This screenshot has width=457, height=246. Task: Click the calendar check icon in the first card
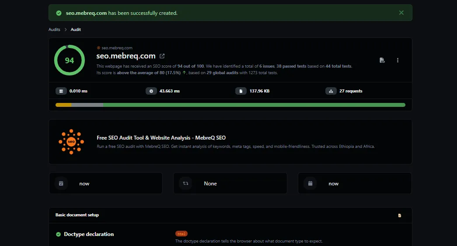tap(61, 184)
